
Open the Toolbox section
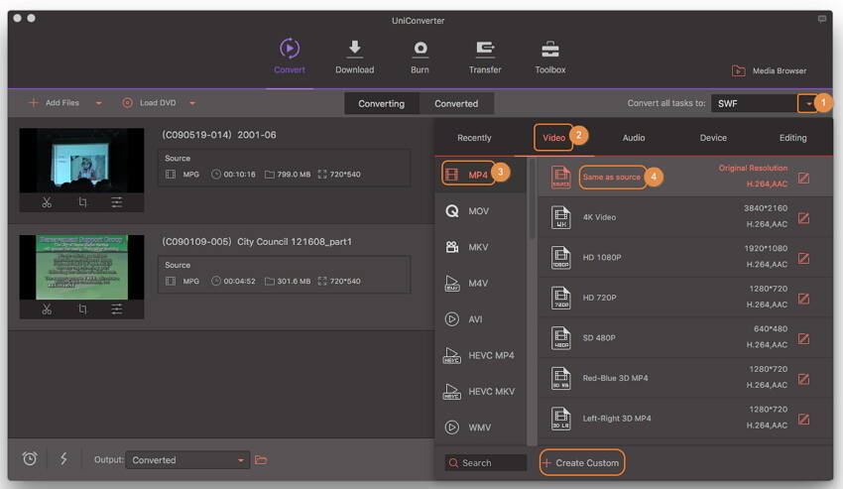pos(550,56)
